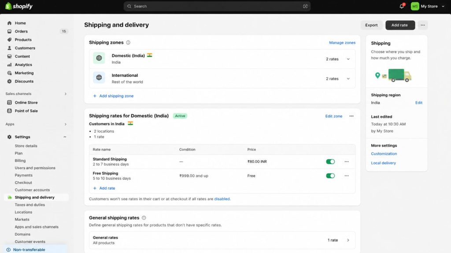Click the Analytics bar chart icon
This screenshot has width=451, height=253.
tap(10, 65)
